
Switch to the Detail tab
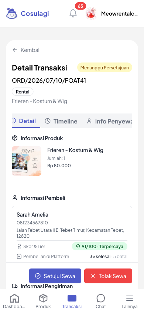26,121
